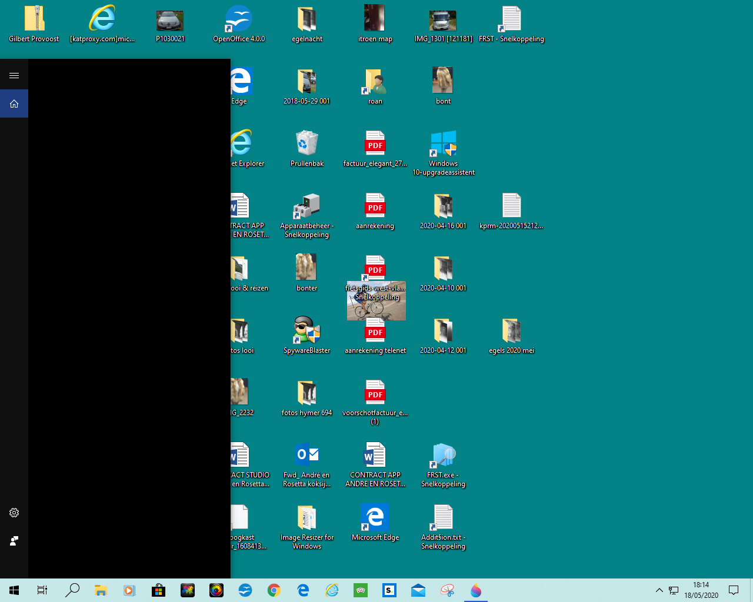Click the taskbar search magnifier

pyautogui.click(x=72, y=590)
